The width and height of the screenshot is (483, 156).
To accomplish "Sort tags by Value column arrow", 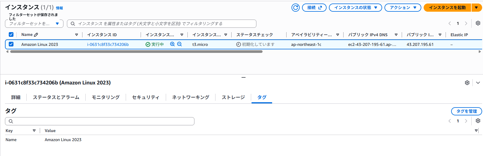I will click(x=476, y=131).
